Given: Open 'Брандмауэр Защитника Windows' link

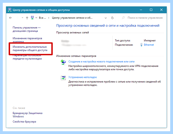Looking at the screenshot, I should coord(27,115).
